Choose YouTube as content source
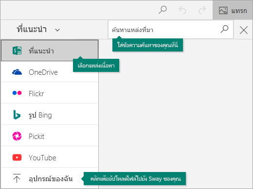Viewport: 253px width, 189px height. [x=50, y=157]
